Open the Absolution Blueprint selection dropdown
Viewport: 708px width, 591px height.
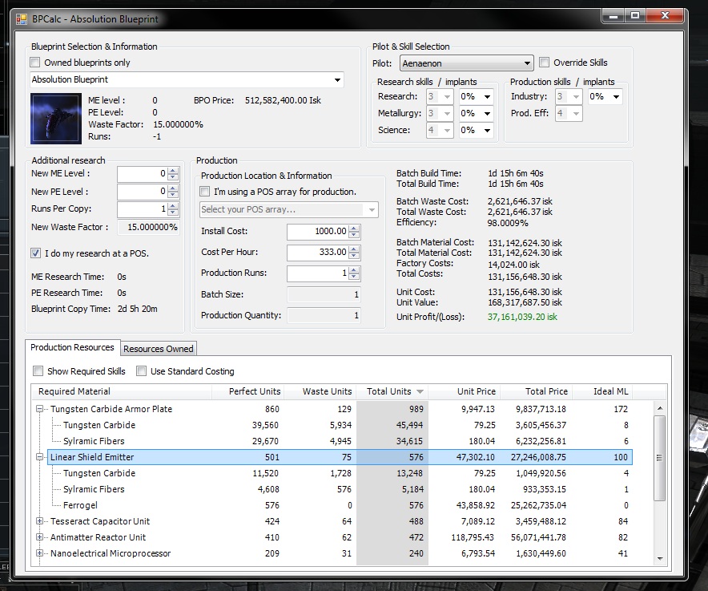point(338,80)
